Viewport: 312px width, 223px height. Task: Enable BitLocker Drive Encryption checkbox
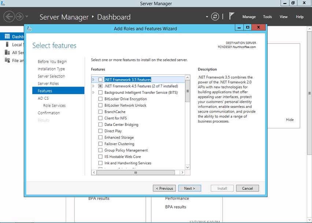click(x=100, y=99)
